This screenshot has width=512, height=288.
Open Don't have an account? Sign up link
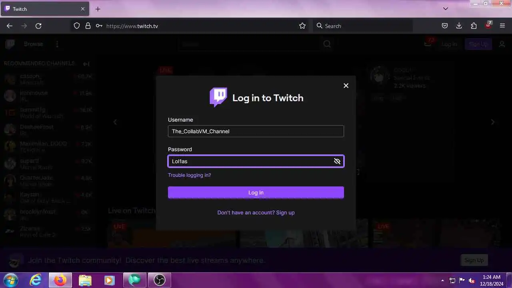pyautogui.click(x=256, y=212)
